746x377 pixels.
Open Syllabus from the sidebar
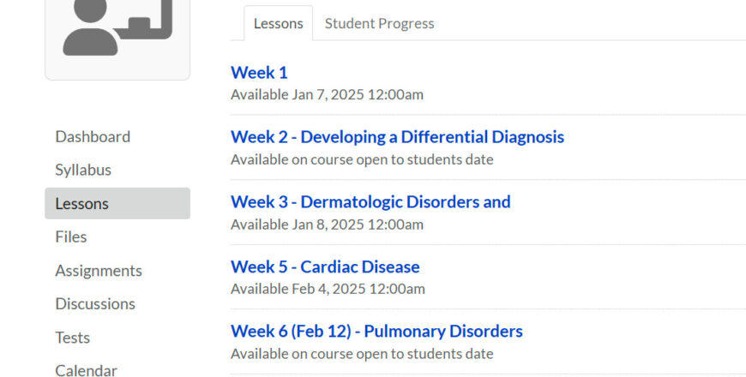[83, 170]
